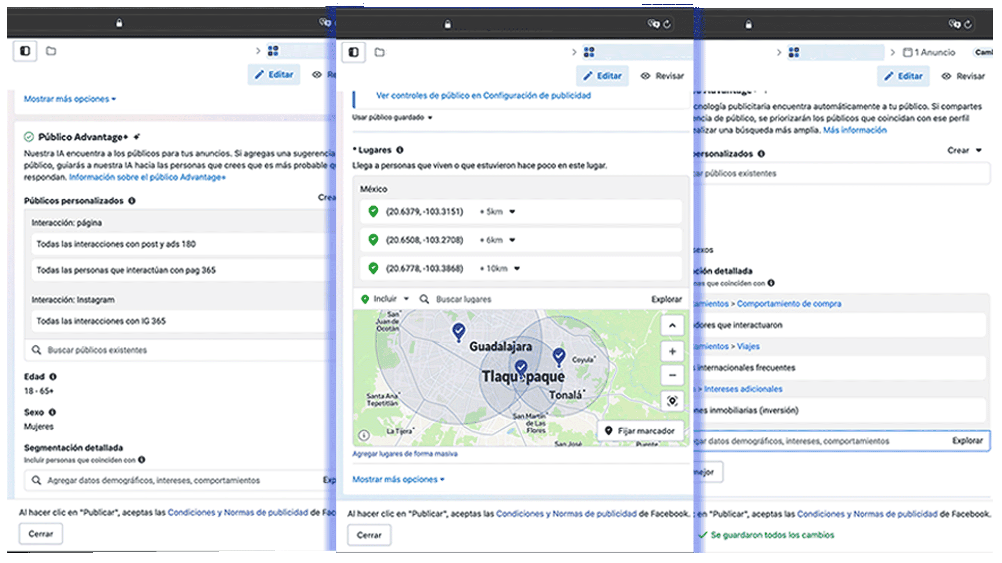Viewport: 1002px width, 563px height.
Task: Click Editar tab in left window
Action: (274, 74)
